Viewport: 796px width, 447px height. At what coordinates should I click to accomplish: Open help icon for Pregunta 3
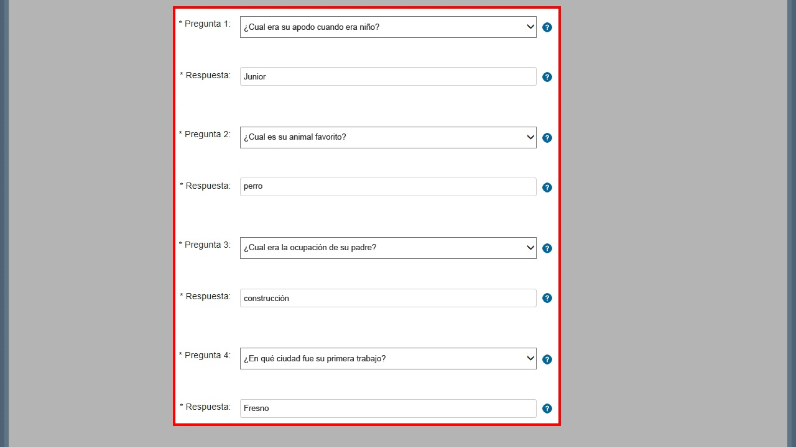[547, 248]
